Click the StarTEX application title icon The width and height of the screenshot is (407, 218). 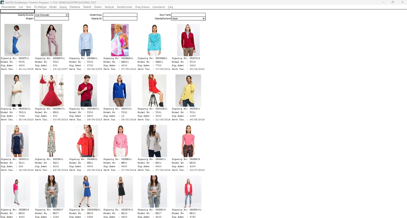pyautogui.click(x=2, y=2)
